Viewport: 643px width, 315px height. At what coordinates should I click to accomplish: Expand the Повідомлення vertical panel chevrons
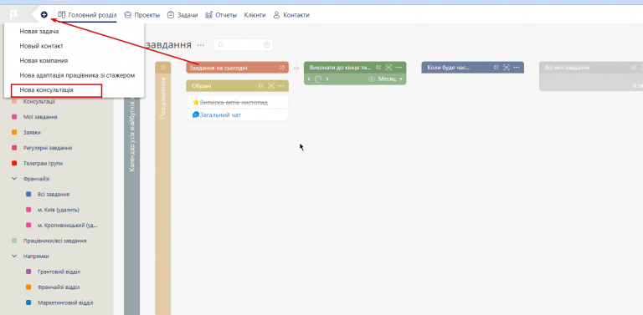[x=162, y=68]
